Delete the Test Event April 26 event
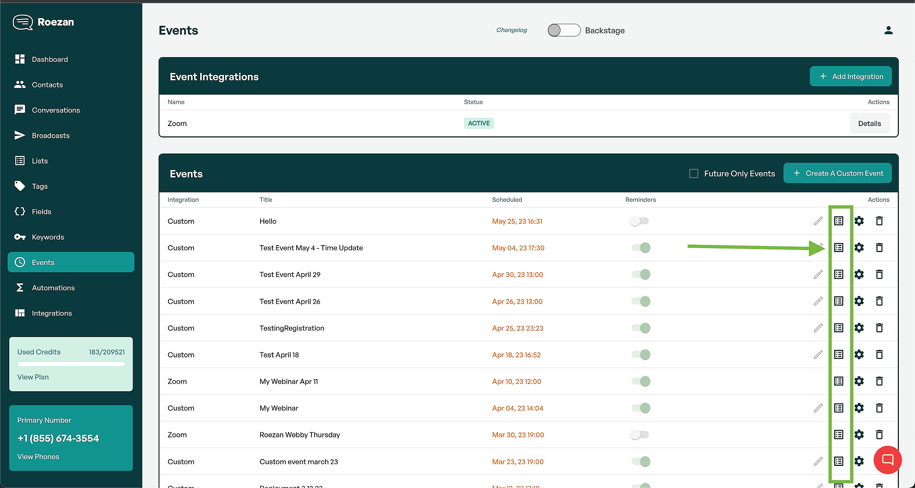The height and width of the screenshot is (488, 915). tap(879, 301)
